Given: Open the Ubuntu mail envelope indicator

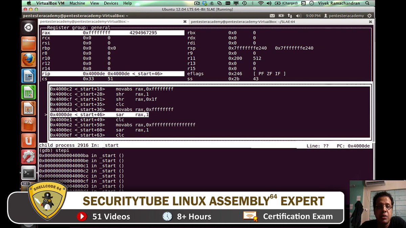Looking at the screenshot, I should pos(272,16).
